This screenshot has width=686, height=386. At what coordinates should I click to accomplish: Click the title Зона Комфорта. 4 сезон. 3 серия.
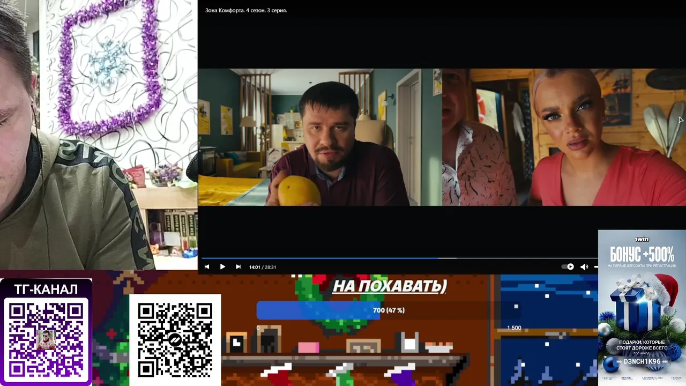pos(246,10)
